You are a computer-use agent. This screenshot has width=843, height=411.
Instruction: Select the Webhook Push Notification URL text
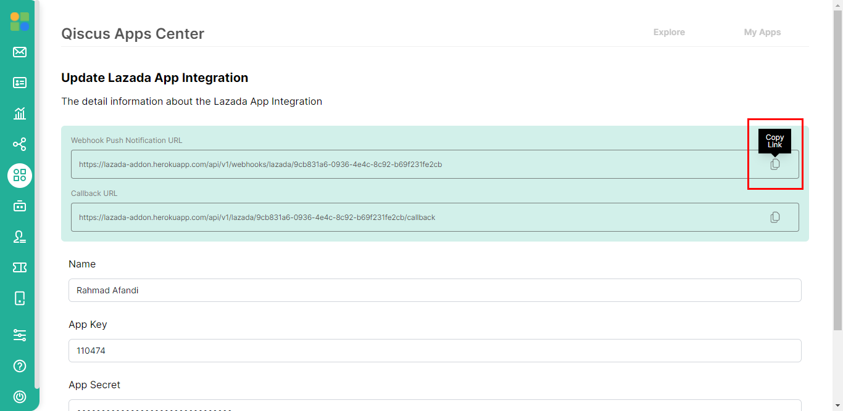[260, 165]
